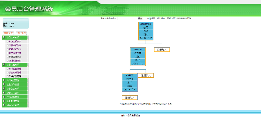This screenshot has height=117, width=261.
Task: Expand the 企业数据管理 section
Action: click(x=14, y=101)
